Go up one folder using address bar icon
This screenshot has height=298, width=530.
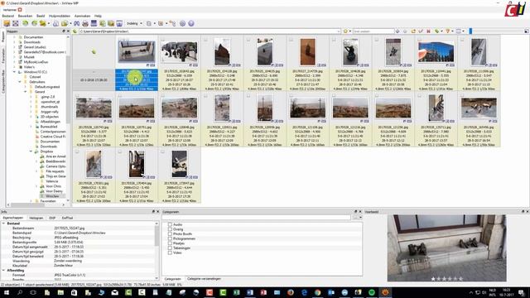[75, 31]
